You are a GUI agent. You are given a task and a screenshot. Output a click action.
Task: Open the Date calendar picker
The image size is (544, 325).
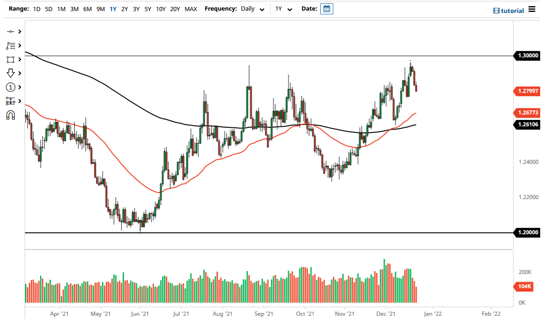[x=326, y=8]
